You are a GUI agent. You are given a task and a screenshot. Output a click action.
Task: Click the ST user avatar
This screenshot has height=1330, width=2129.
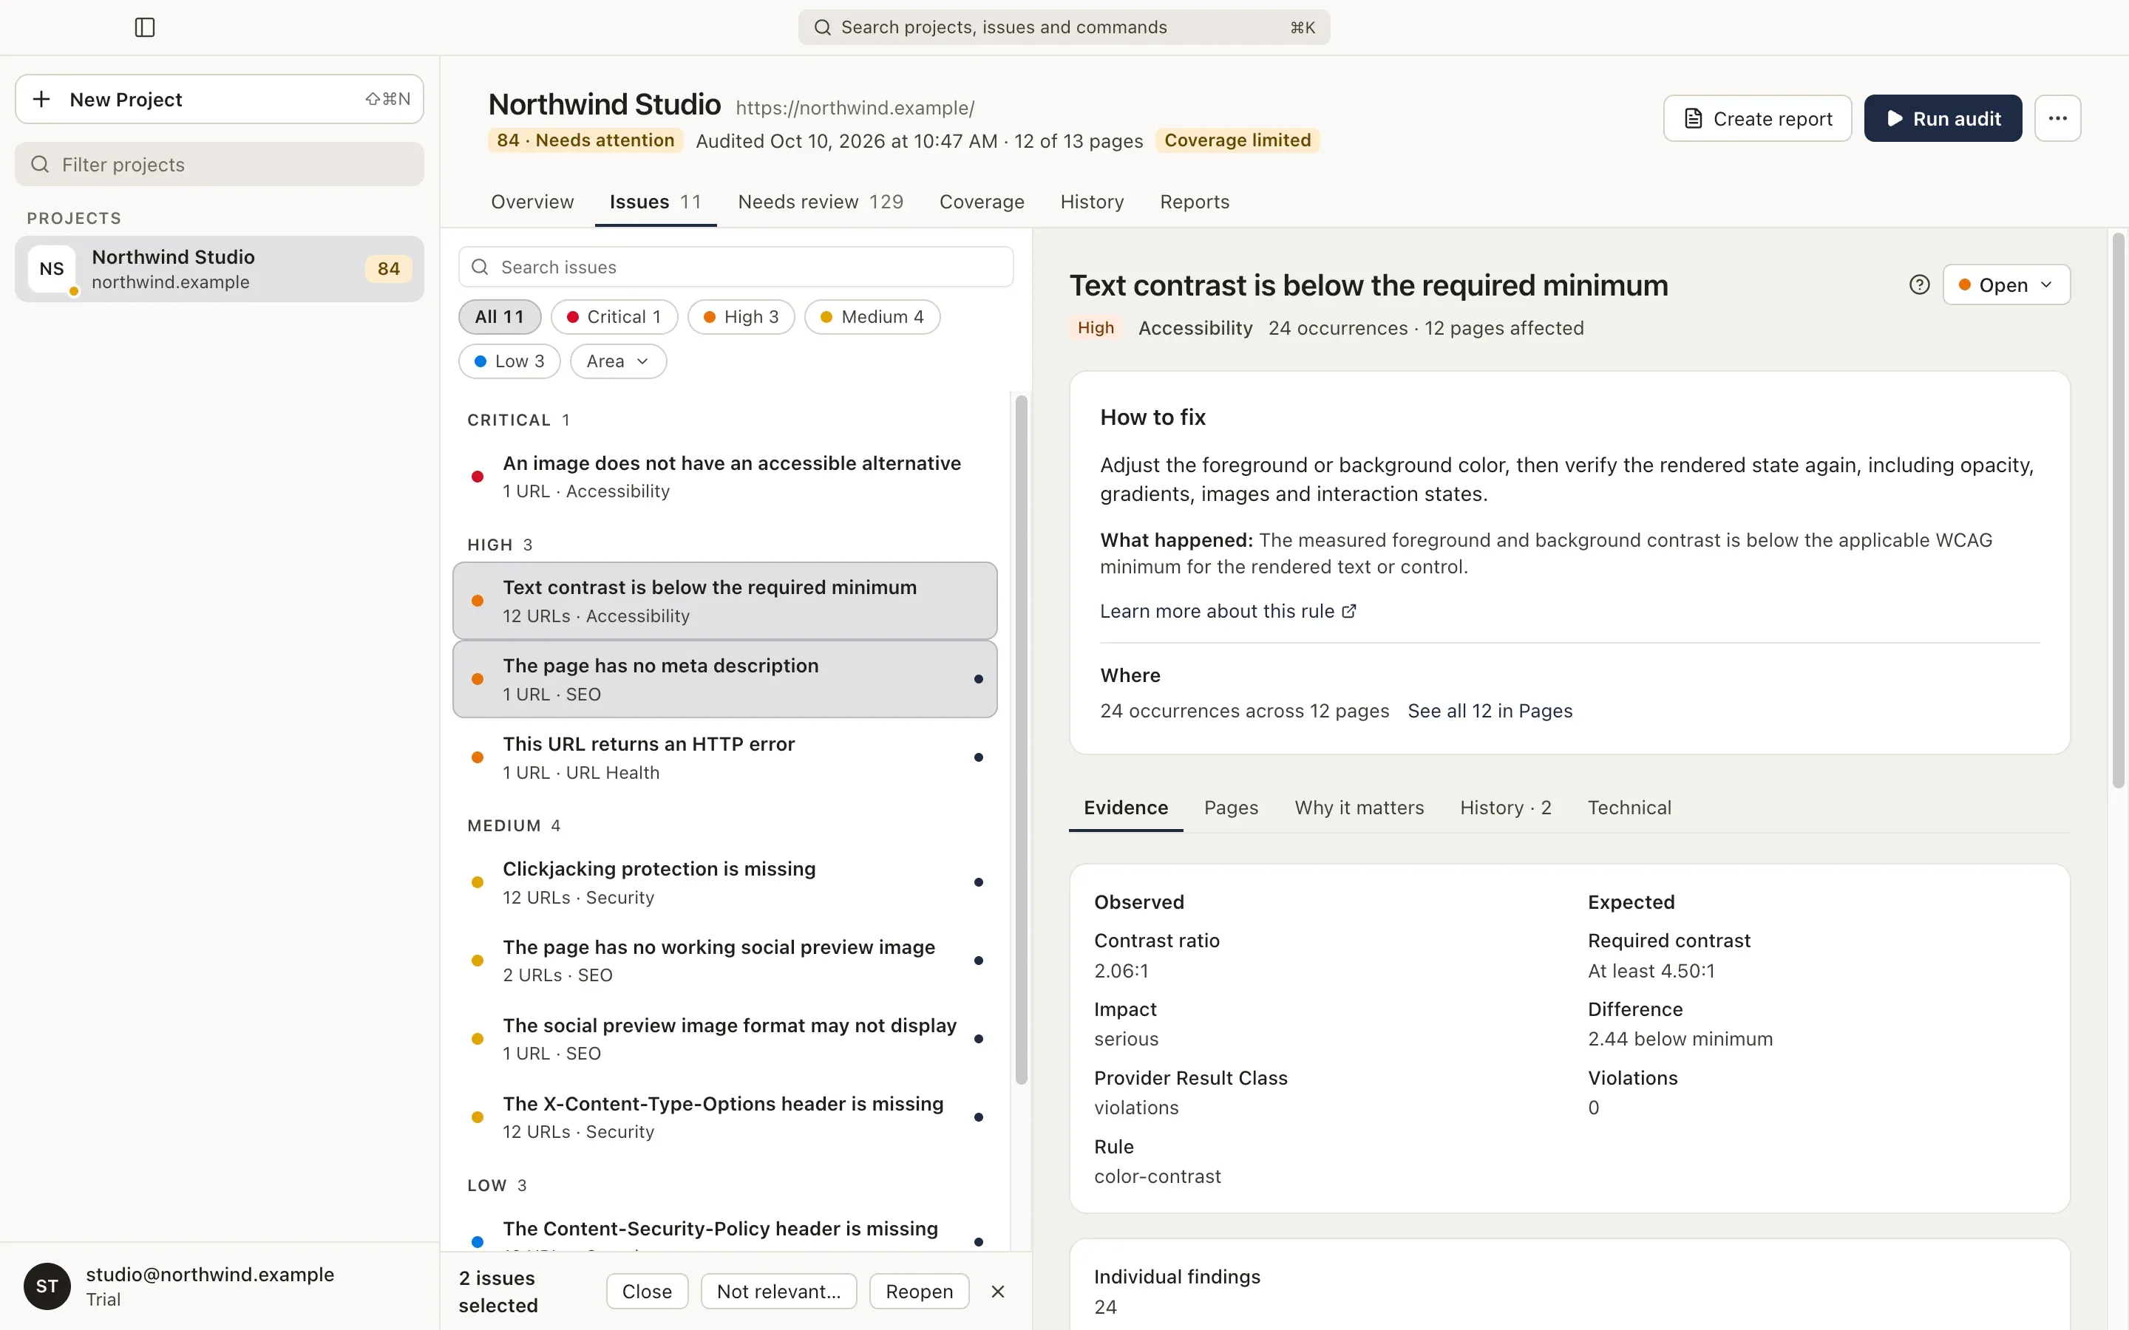click(x=47, y=1286)
